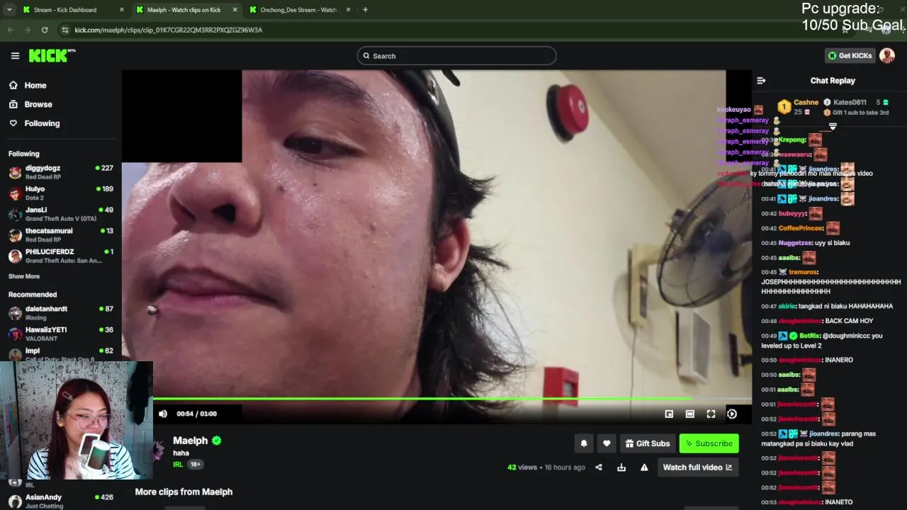The height and width of the screenshot is (510, 907).
Task: Open PHILUCIFERDZ channel in Following list
Action: tap(61, 256)
